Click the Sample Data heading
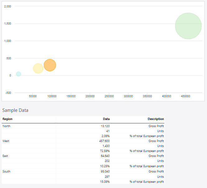Screen dimensions: 207x188 click(x=15, y=110)
